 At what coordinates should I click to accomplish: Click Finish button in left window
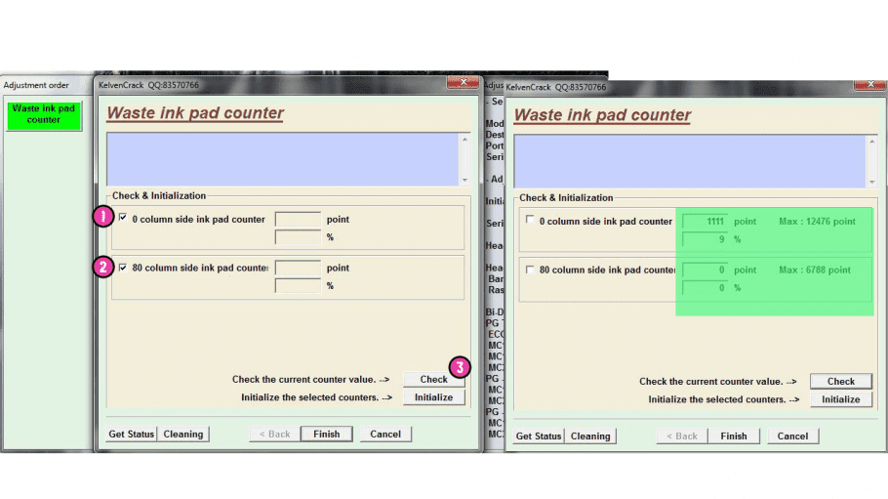click(x=326, y=435)
